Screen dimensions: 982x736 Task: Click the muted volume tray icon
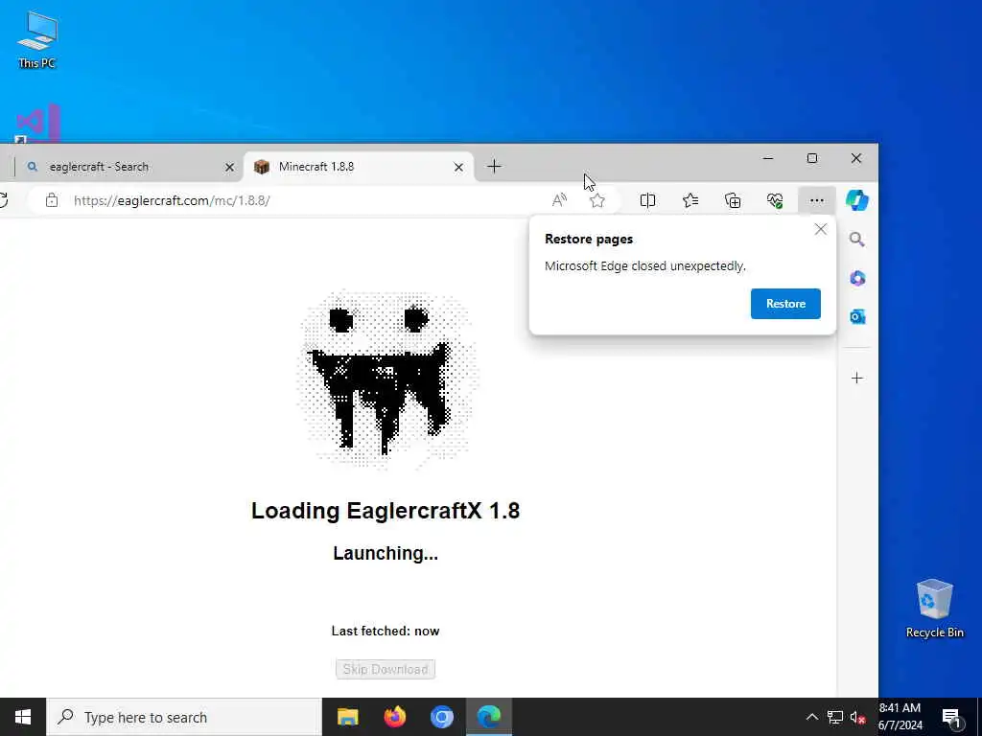pyautogui.click(x=857, y=717)
